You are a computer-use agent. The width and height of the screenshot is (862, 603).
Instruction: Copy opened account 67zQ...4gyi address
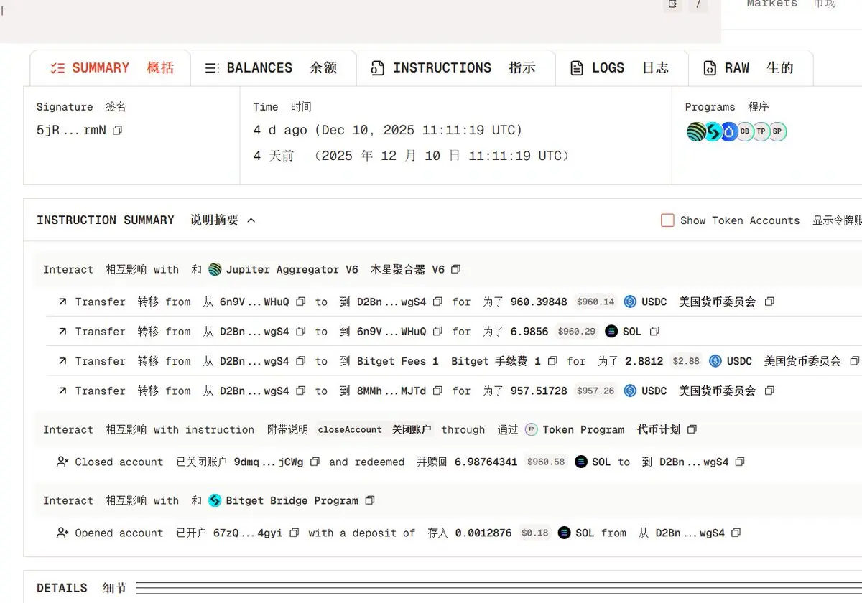(x=294, y=533)
